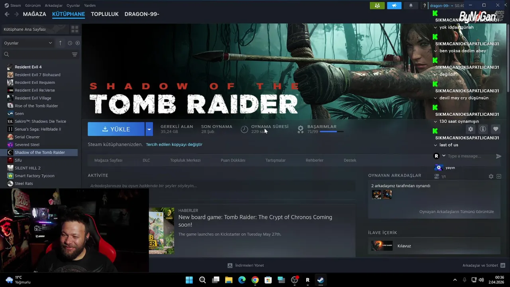Click the forward navigation arrow

tap(16, 14)
